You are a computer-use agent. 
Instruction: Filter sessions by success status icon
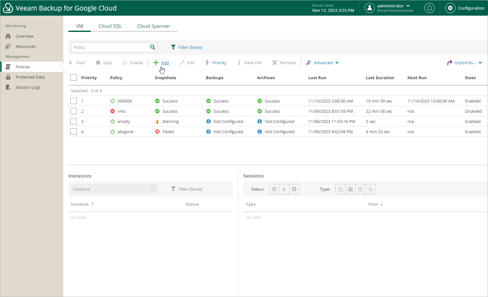coord(274,189)
